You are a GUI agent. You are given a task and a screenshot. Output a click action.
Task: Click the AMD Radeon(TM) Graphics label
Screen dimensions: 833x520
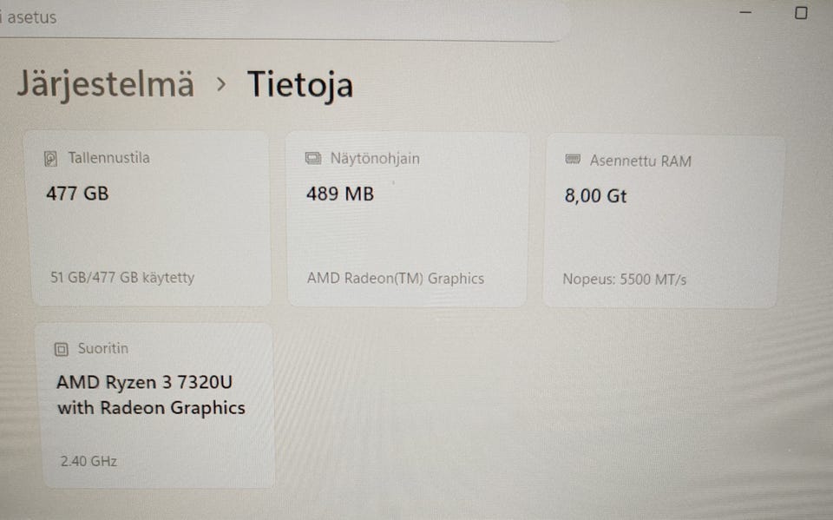coord(395,279)
